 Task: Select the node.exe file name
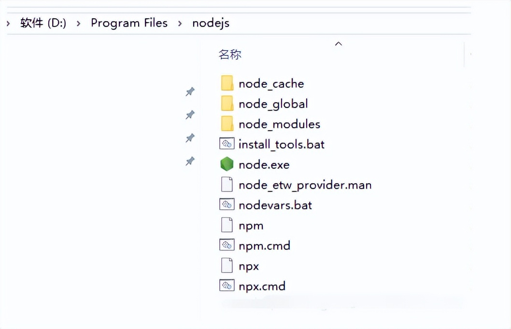click(264, 164)
